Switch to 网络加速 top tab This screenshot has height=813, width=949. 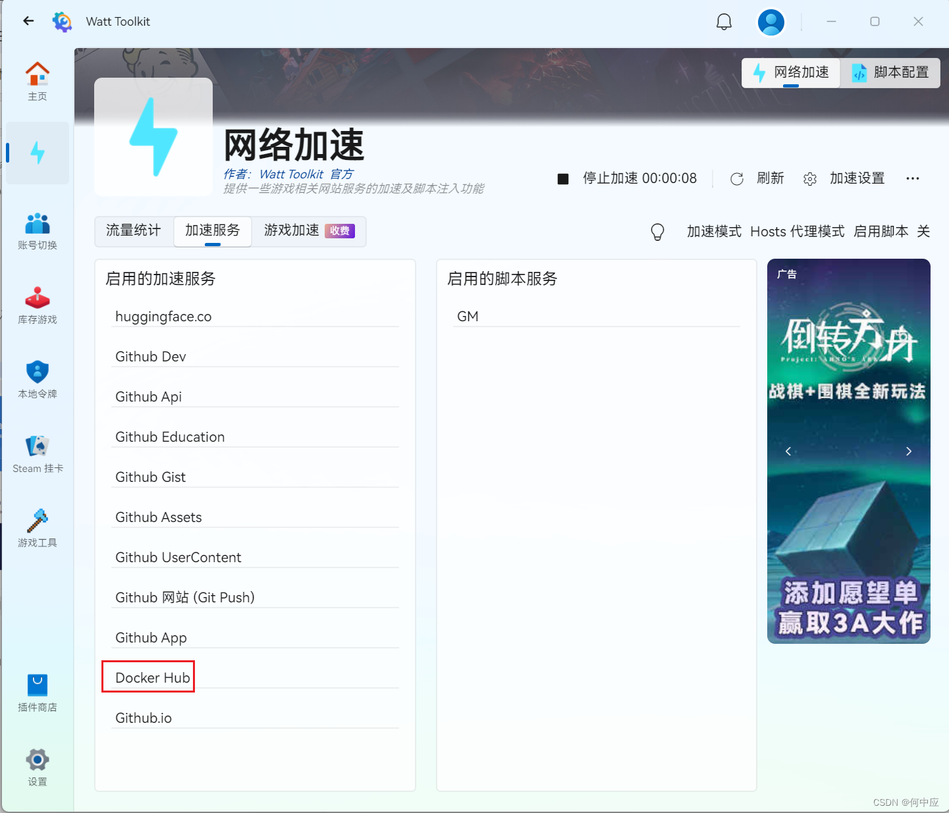[791, 72]
